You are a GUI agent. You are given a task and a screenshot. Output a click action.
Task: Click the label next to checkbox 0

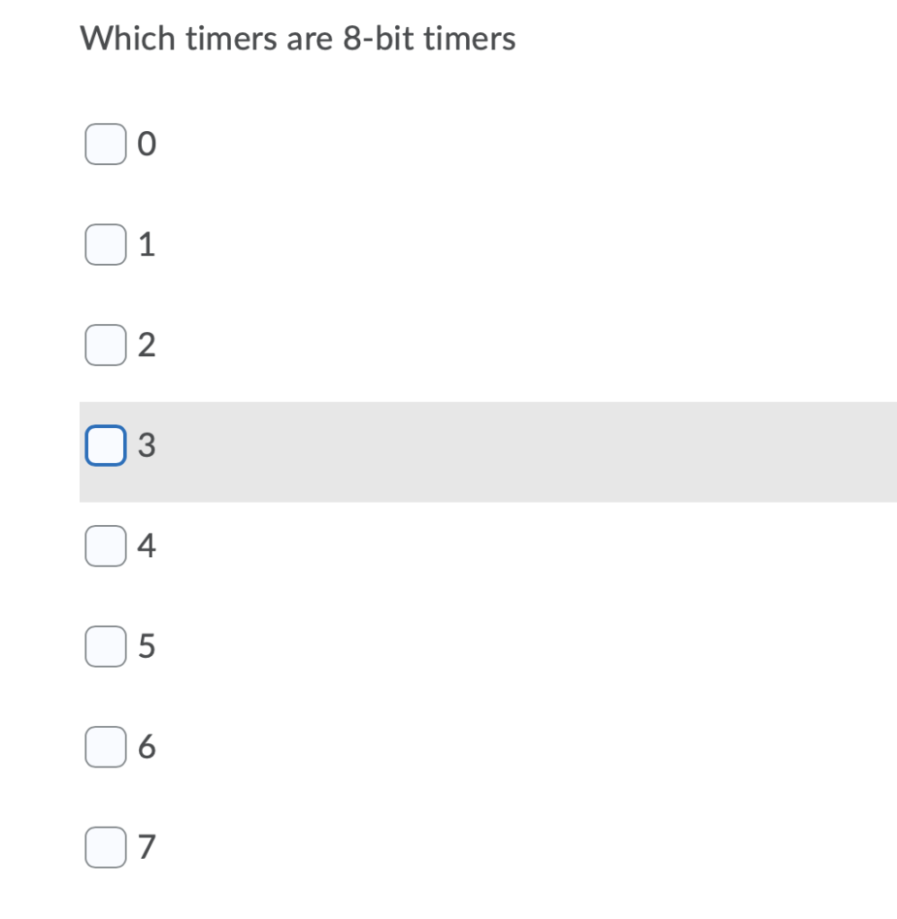coord(147,144)
